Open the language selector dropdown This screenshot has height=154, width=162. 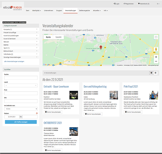tap(158, 4)
